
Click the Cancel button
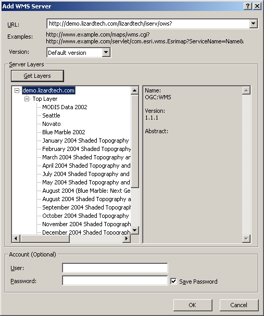[238, 305]
